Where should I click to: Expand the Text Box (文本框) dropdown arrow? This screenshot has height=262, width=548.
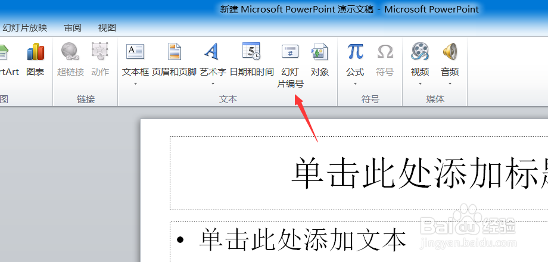[x=135, y=83]
